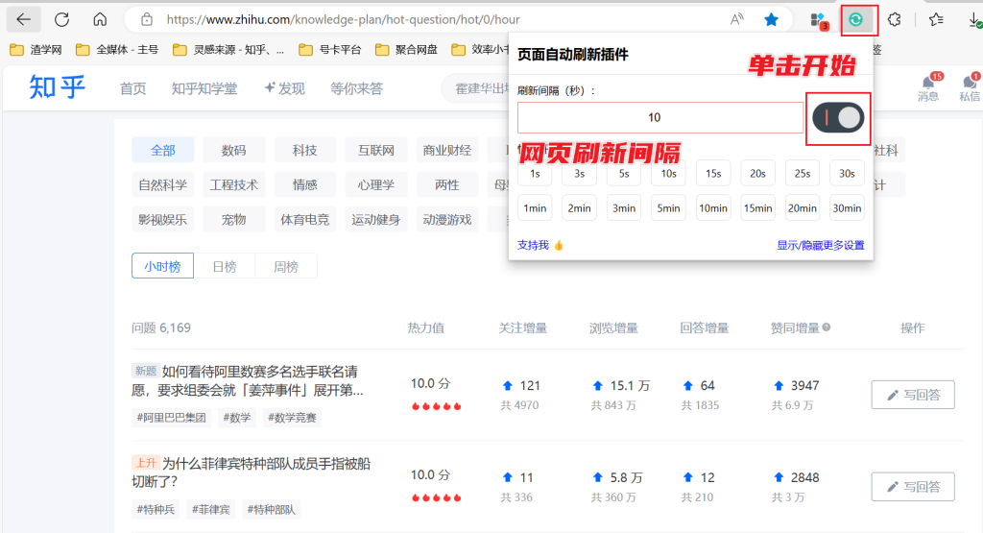The image size is (983, 533).
Task: Click the Zhihu logo
Action: (x=57, y=87)
